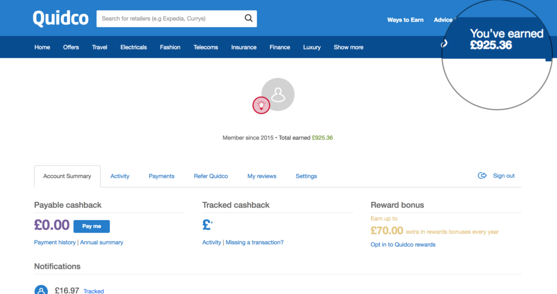Image resolution: width=557 pixels, height=294 pixels.
Task: Click the green £925.36 total earned
Action: pyautogui.click(x=322, y=138)
